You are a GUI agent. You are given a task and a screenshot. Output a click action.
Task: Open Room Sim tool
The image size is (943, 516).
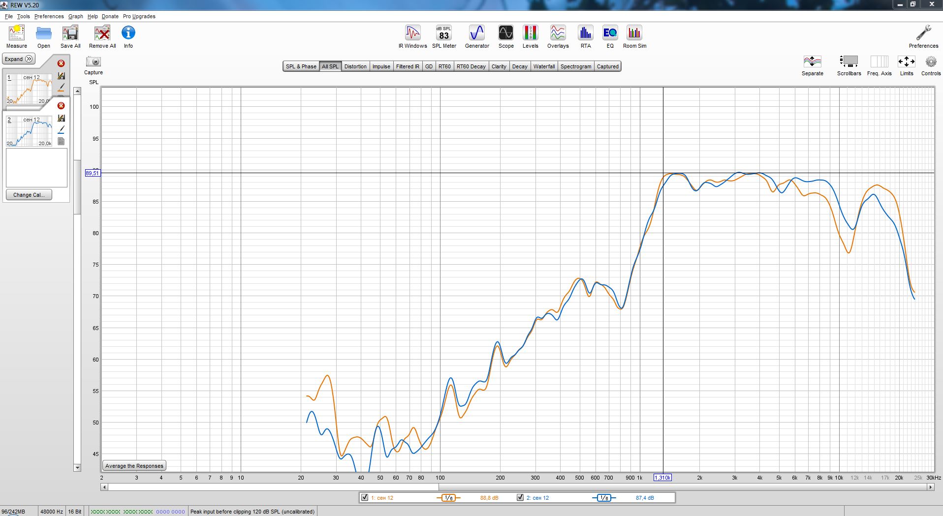click(x=634, y=37)
